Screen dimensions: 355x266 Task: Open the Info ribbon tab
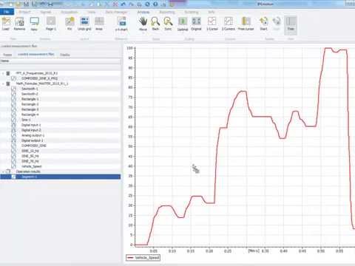[x=212, y=12]
